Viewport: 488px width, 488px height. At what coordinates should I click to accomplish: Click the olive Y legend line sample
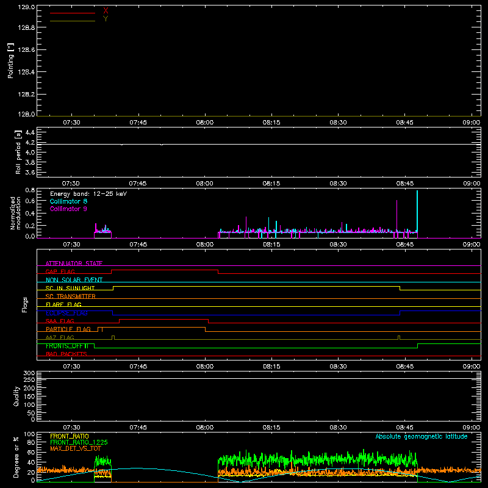click(73, 21)
